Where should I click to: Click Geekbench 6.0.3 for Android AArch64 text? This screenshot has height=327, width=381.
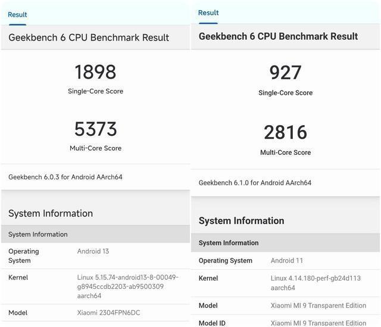pyautogui.click(x=65, y=177)
